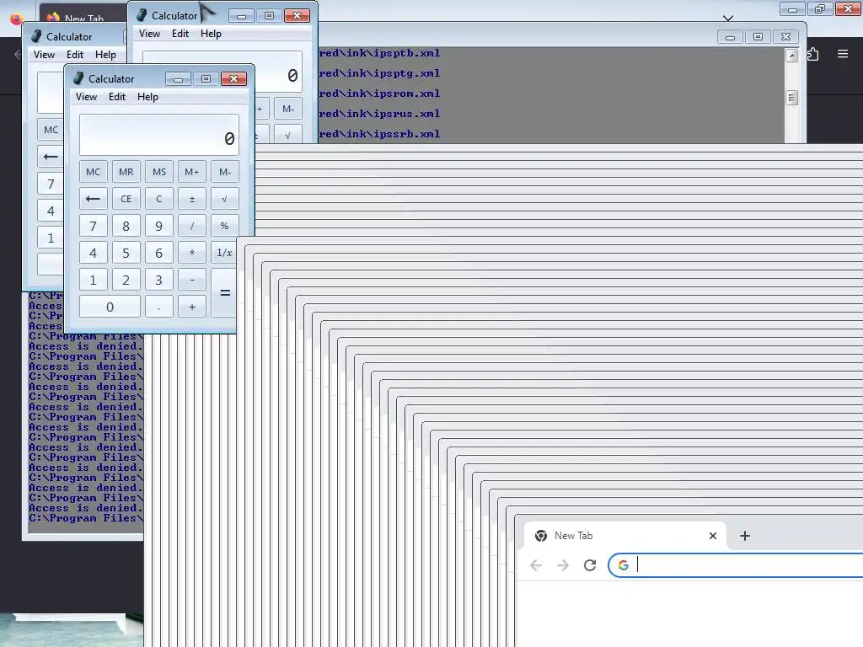Open a new tab in Chrome

pyautogui.click(x=745, y=535)
